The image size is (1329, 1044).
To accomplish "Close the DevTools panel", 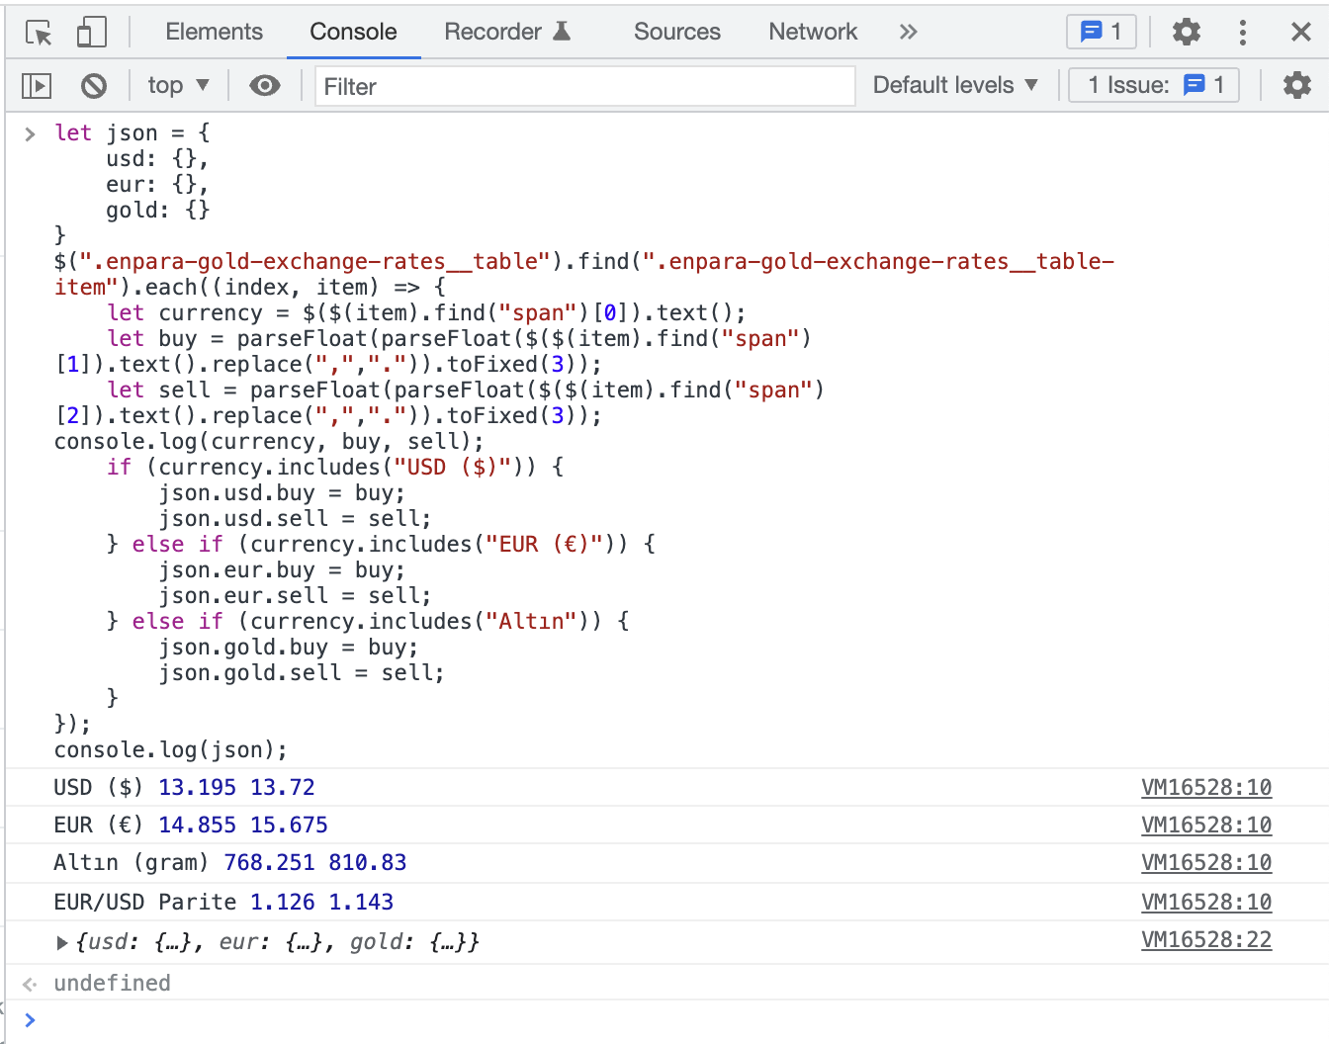I will (1301, 32).
